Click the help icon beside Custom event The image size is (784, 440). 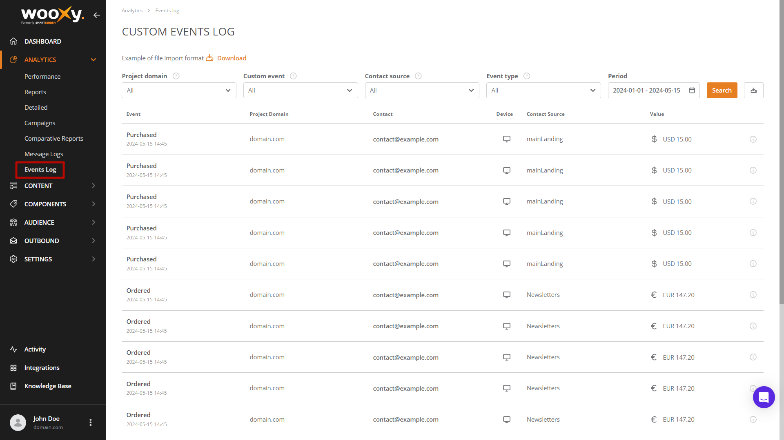pos(293,76)
